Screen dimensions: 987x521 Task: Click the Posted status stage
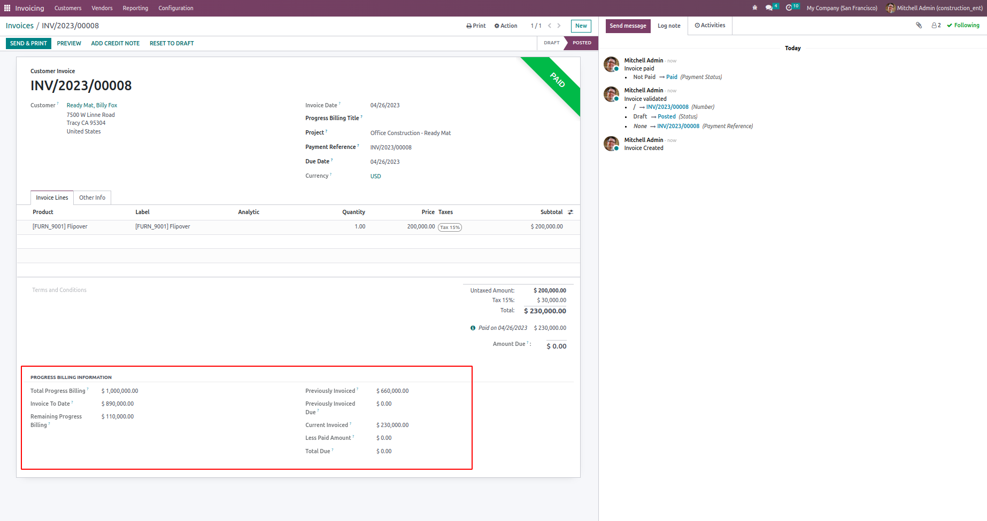582,43
